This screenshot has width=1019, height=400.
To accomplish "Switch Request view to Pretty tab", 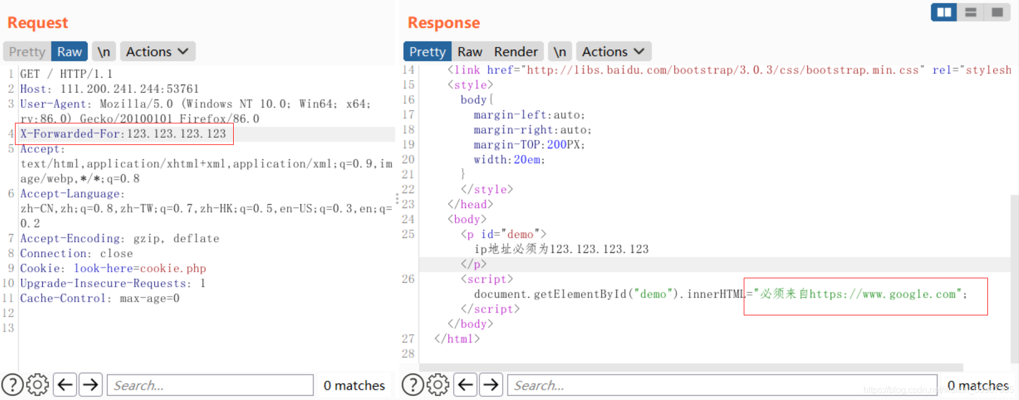I will [27, 51].
